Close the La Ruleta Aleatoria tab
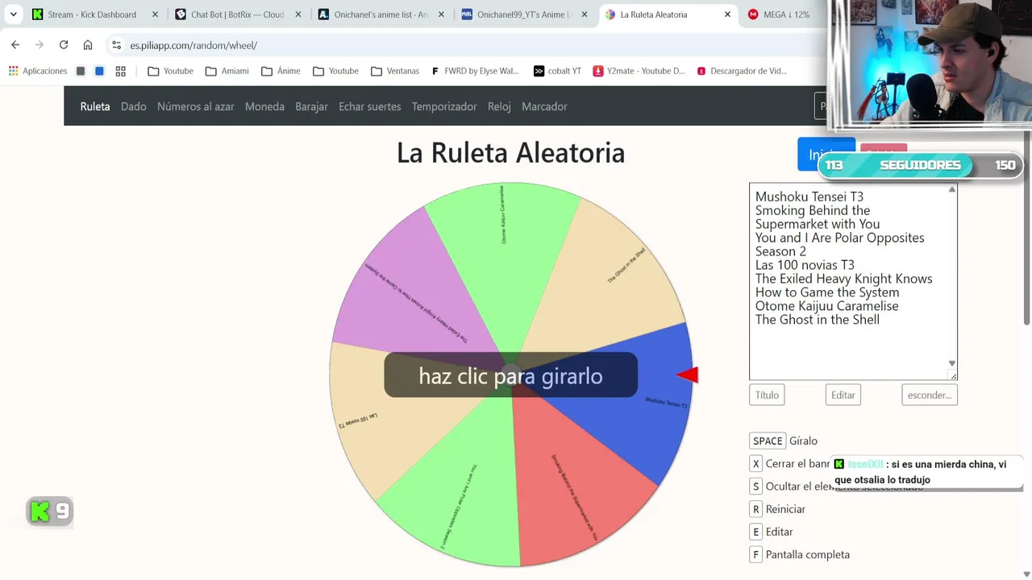1032x580 pixels. coord(727,14)
